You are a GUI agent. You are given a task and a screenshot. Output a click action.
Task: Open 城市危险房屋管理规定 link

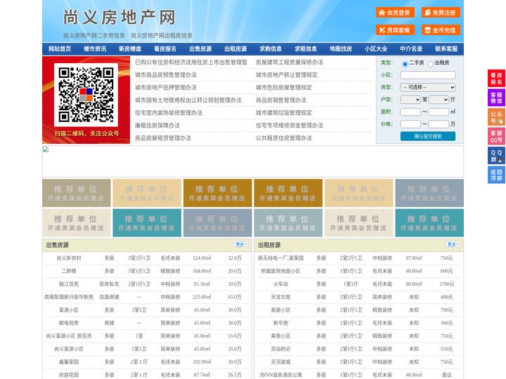point(284,87)
